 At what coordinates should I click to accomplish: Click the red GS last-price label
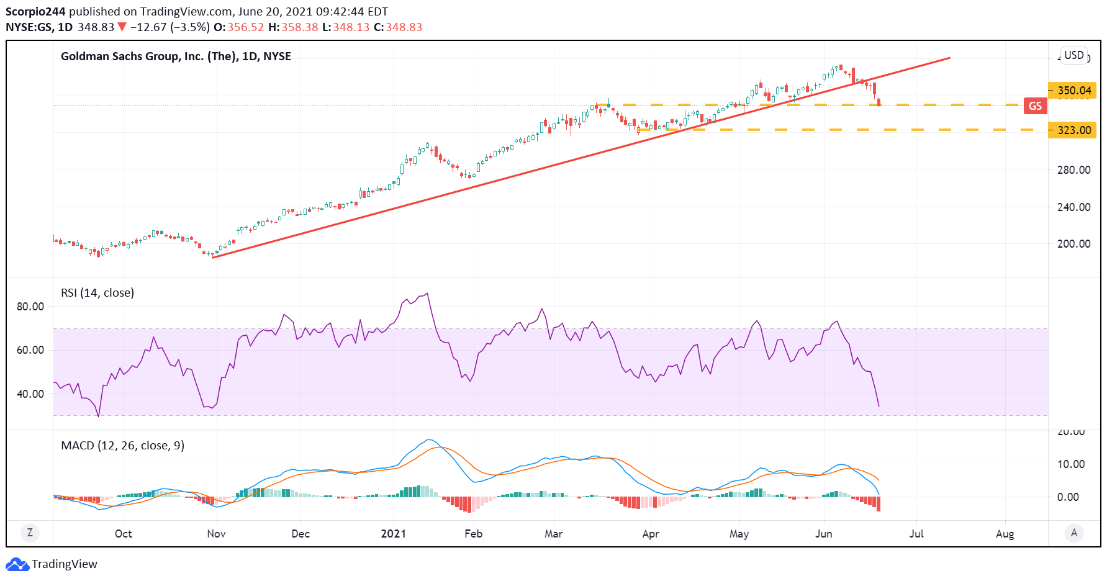[x=1036, y=106]
